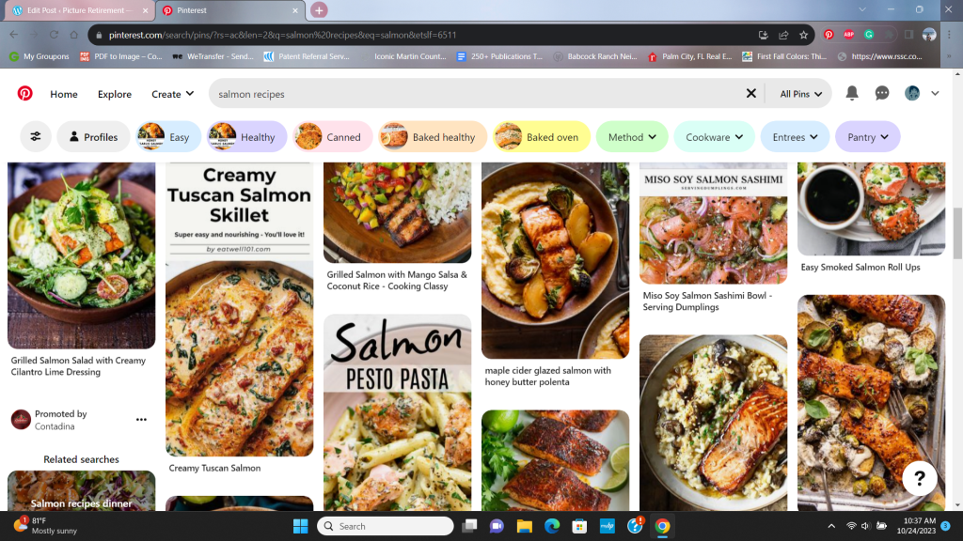Open Google Chrome from the taskbar
Viewport: 963px width, 541px height.
[662, 526]
